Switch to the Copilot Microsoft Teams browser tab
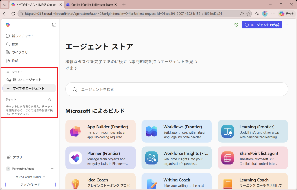Image resolution: width=297 pixels, height=190 pixels. (91, 5)
